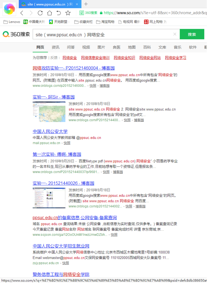The width and height of the screenshot is (207, 283).
Task: Open the 电视网 最新 bookmark
Action: pos(129,22)
